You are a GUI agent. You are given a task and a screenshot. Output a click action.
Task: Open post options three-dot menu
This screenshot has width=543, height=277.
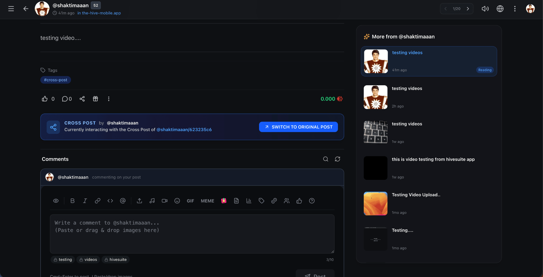(109, 99)
